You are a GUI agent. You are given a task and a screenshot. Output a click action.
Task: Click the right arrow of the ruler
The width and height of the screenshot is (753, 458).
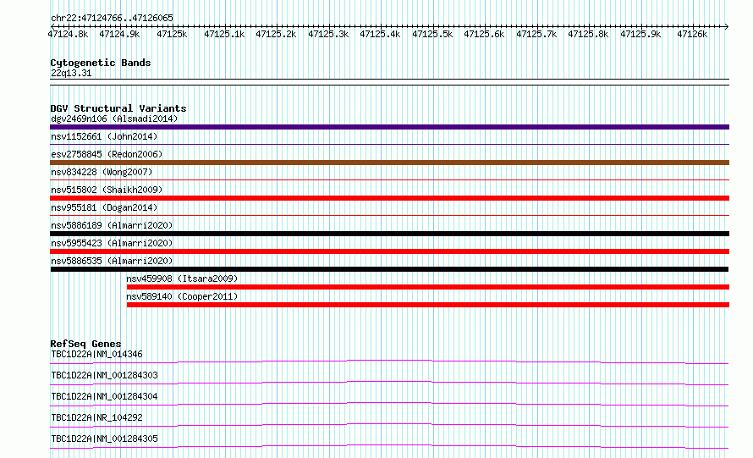click(727, 26)
